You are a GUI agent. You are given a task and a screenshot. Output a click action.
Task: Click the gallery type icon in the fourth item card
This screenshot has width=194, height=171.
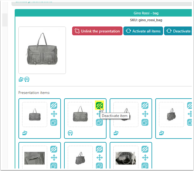(x=162, y=133)
